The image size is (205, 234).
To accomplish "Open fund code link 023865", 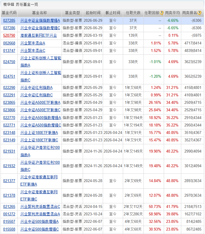I will point(9,103).
